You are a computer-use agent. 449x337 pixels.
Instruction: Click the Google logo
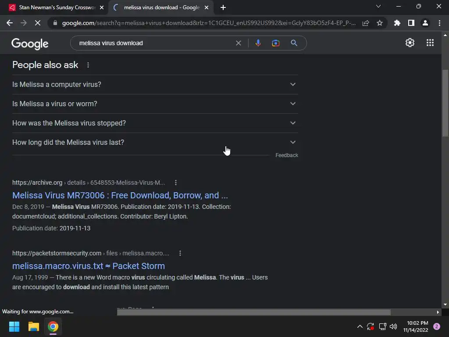30,43
